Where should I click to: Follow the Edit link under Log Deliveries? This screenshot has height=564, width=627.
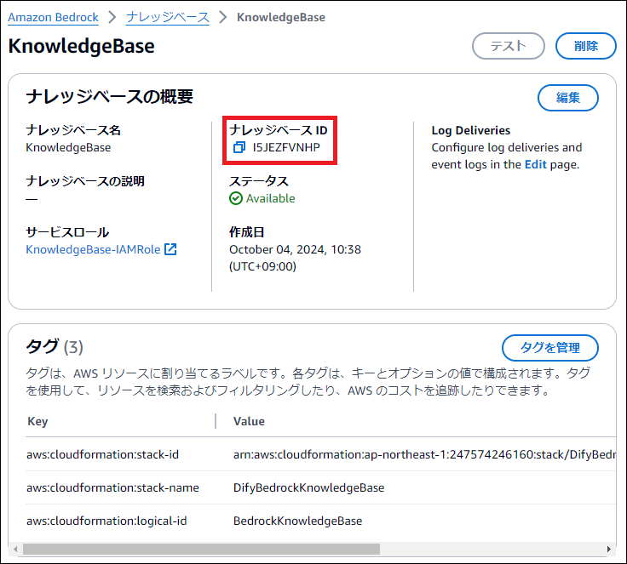coord(535,164)
